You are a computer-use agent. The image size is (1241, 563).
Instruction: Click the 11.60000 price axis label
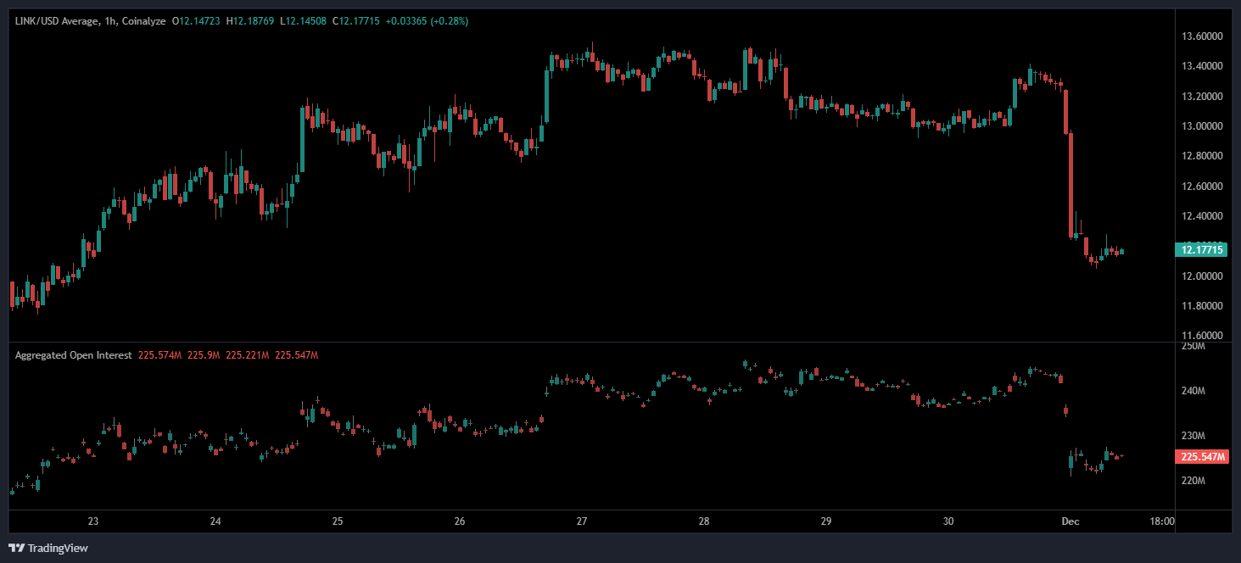(1201, 336)
